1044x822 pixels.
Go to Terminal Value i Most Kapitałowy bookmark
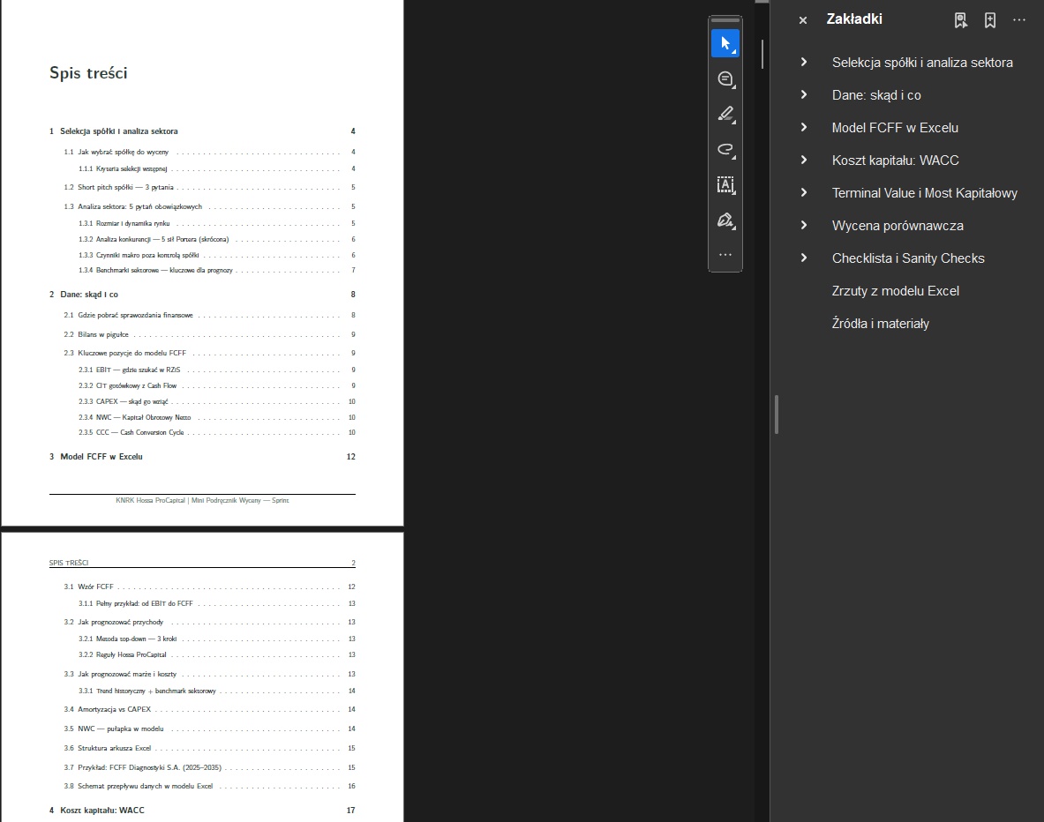(x=925, y=193)
